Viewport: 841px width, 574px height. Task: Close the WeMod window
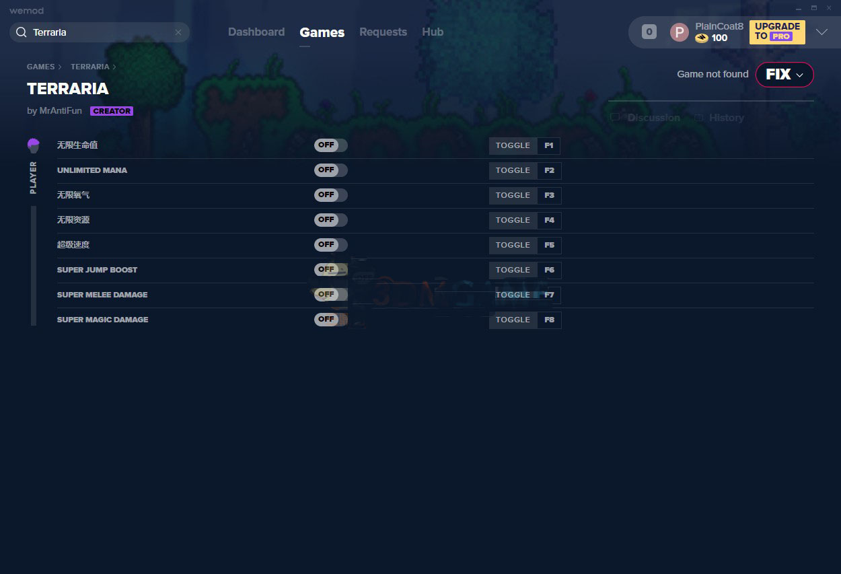pos(830,8)
